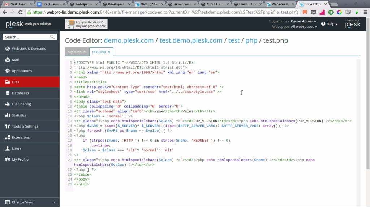370x207 pixels.
Task: Open Extensions in sidebar
Action: [21, 138]
